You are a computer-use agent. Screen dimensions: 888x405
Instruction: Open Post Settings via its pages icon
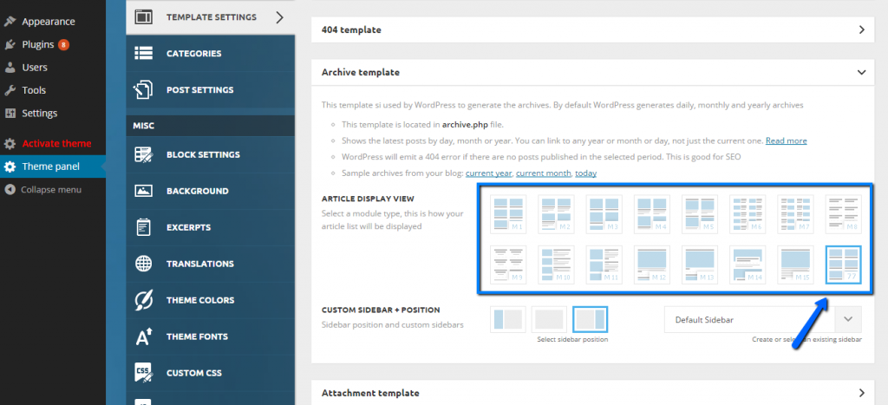[x=144, y=89]
